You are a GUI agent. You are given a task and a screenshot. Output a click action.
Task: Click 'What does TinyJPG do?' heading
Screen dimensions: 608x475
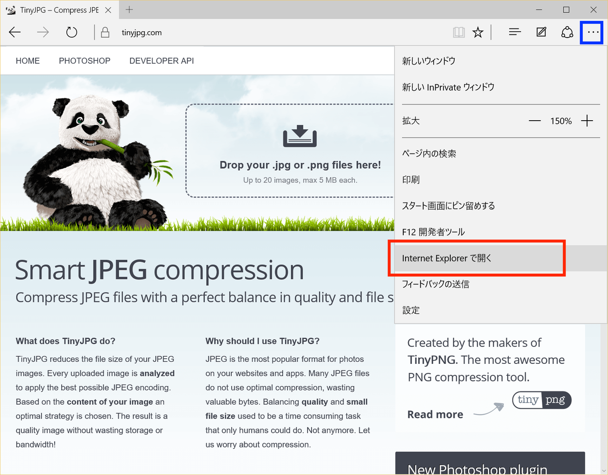66,341
